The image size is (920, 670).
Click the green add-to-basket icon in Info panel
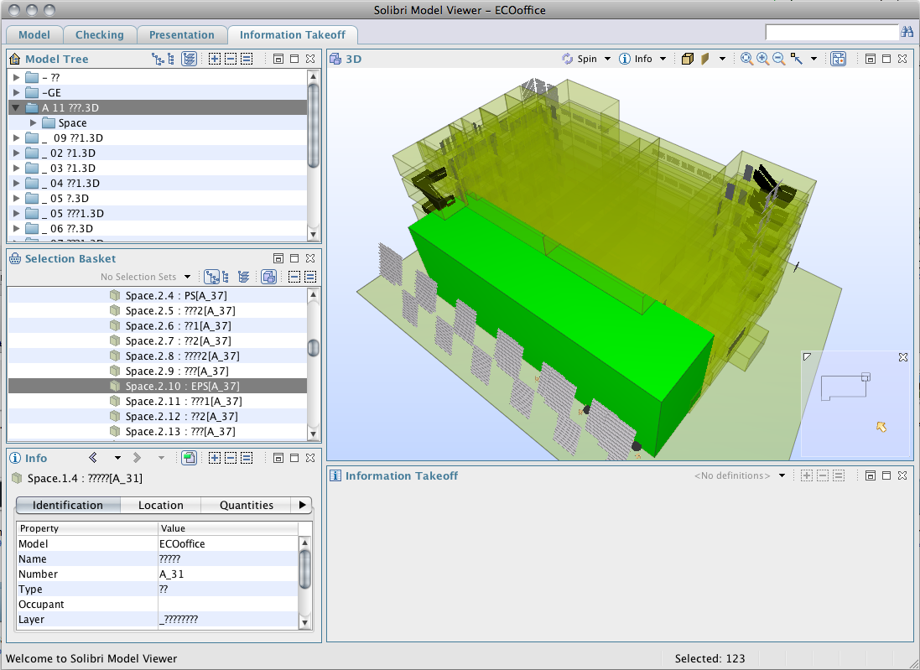click(x=189, y=457)
